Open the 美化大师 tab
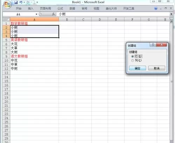 [111, 8]
